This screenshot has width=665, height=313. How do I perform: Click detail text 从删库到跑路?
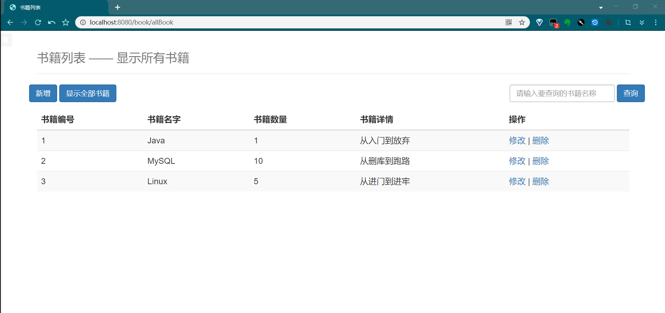coord(385,161)
